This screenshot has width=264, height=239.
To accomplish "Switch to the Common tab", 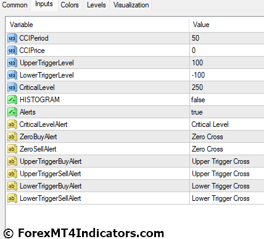I will (15, 5).
